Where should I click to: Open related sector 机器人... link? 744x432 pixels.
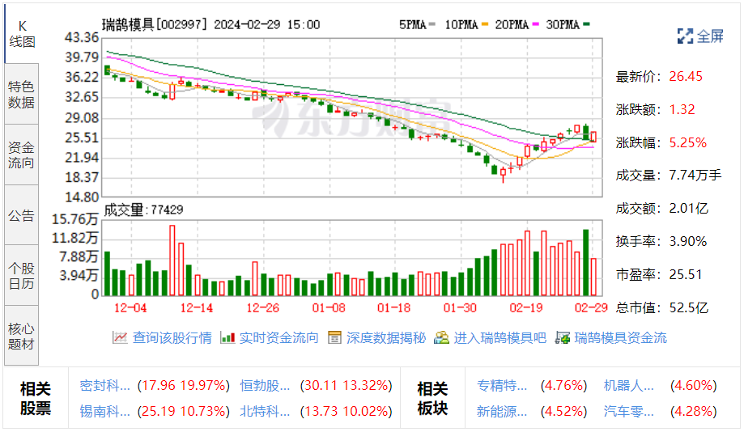click(x=629, y=386)
